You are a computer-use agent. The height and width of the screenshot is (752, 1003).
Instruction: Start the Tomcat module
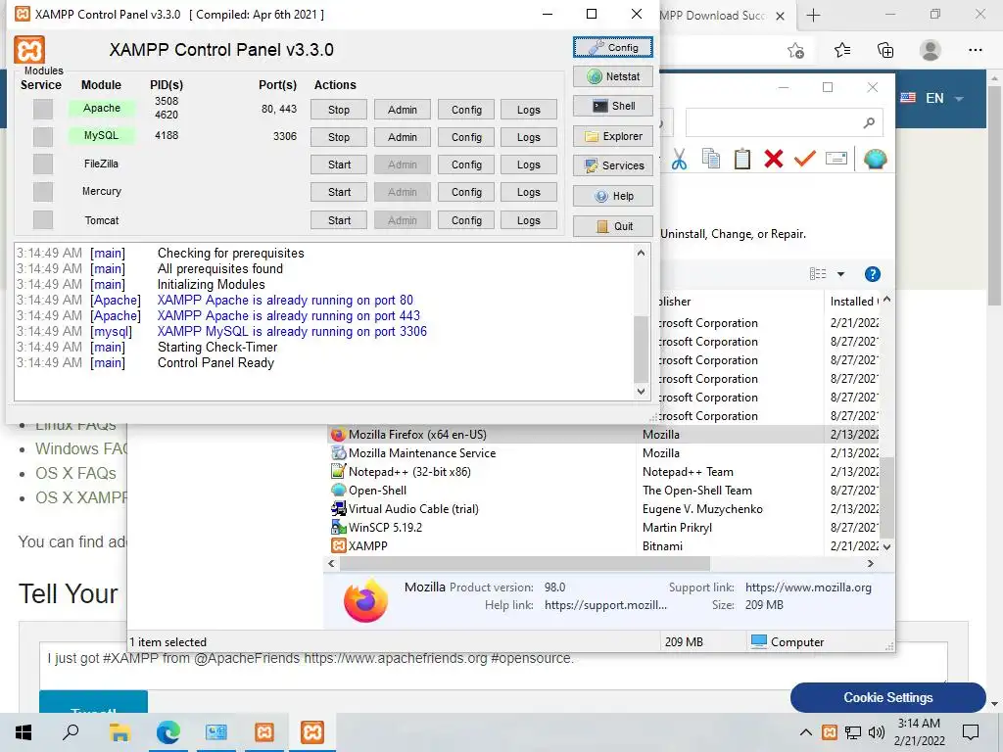[x=338, y=220]
